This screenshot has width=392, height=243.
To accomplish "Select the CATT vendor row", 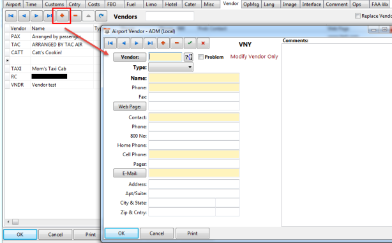I will click(52, 52).
